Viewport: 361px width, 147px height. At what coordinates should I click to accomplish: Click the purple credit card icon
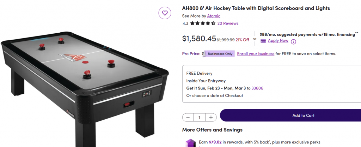(x=263, y=41)
